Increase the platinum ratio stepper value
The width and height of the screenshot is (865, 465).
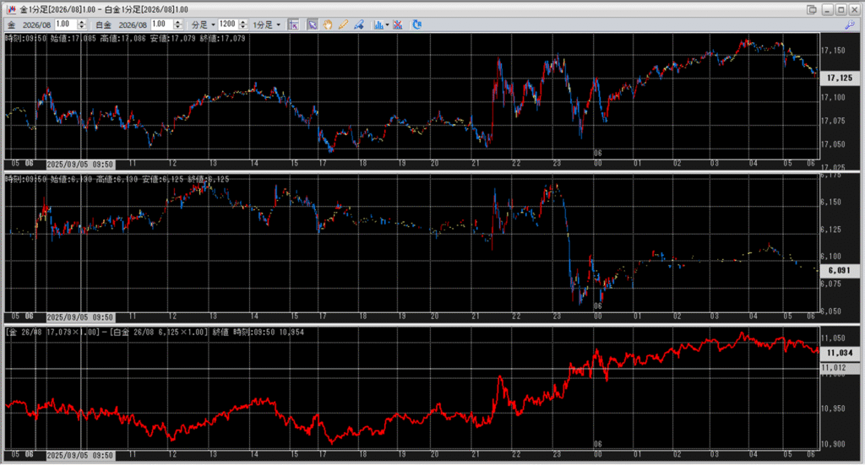pyautogui.click(x=178, y=22)
